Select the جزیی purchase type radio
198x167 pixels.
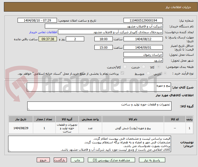click(x=165, y=73)
